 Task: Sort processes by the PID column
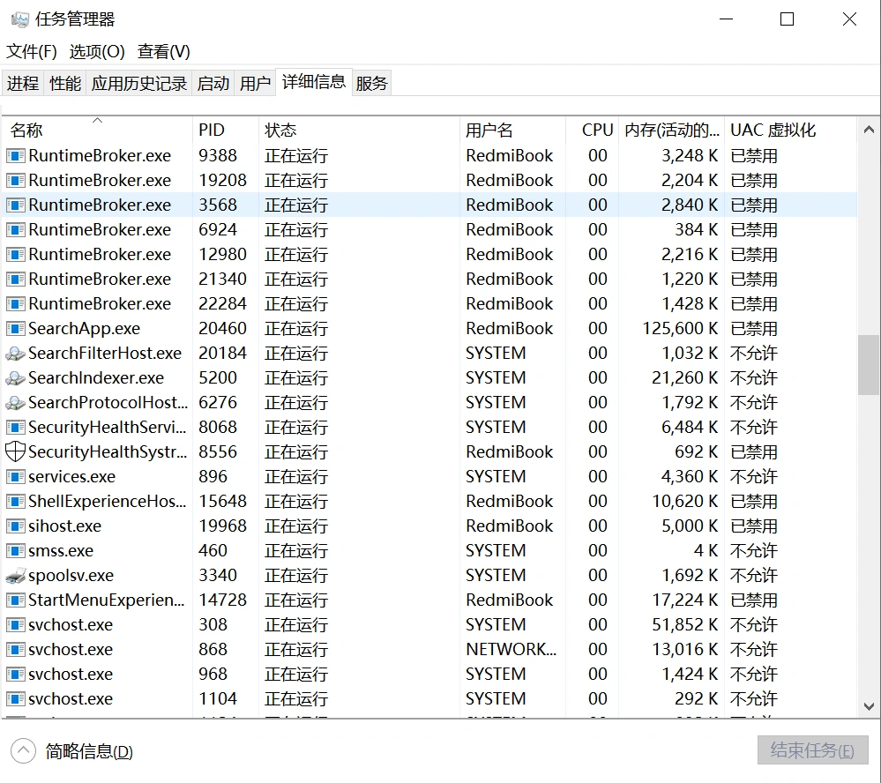[212, 130]
